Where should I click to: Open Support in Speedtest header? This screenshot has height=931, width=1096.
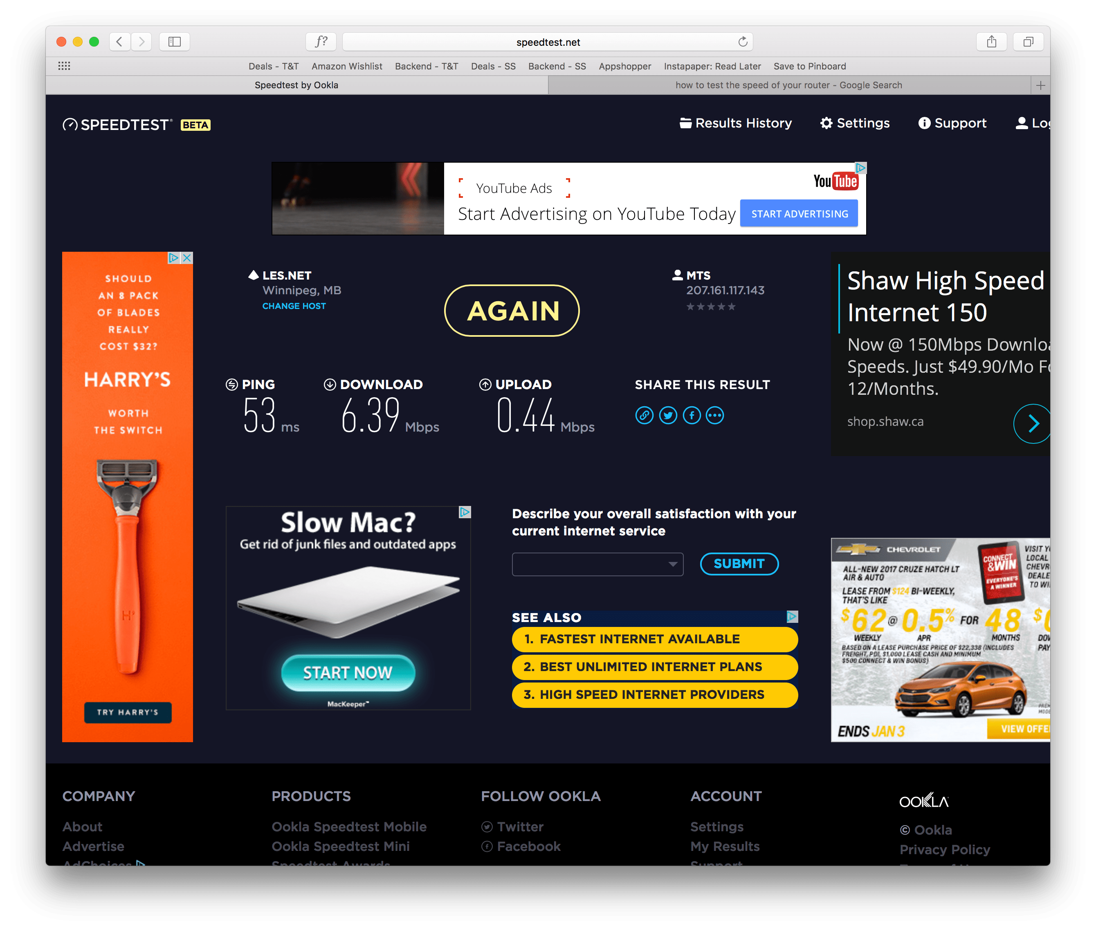(952, 123)
